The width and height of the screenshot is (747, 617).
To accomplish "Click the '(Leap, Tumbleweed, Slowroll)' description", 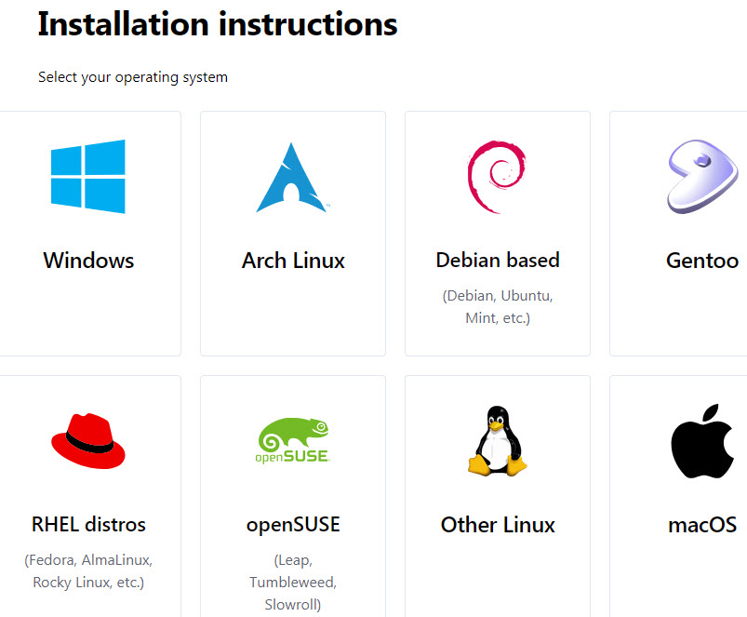I will point(293,583).
